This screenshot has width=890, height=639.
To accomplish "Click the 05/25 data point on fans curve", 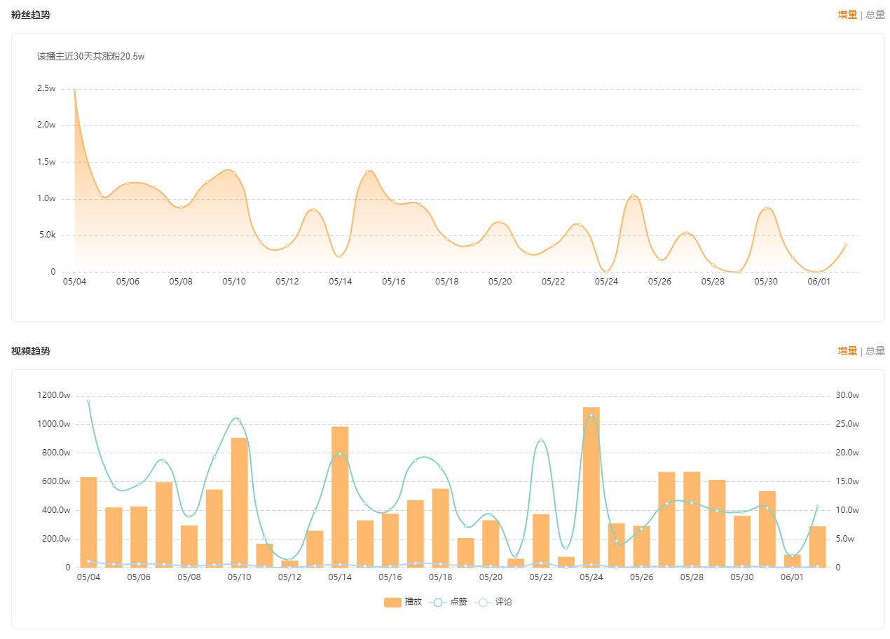I will click(633, 195).
